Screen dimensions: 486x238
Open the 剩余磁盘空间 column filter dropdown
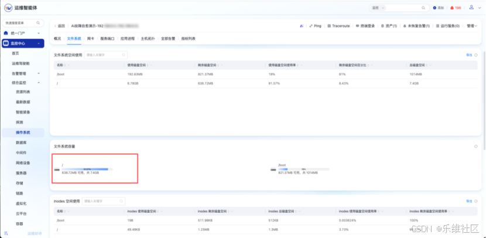click(x=221, y=65)
